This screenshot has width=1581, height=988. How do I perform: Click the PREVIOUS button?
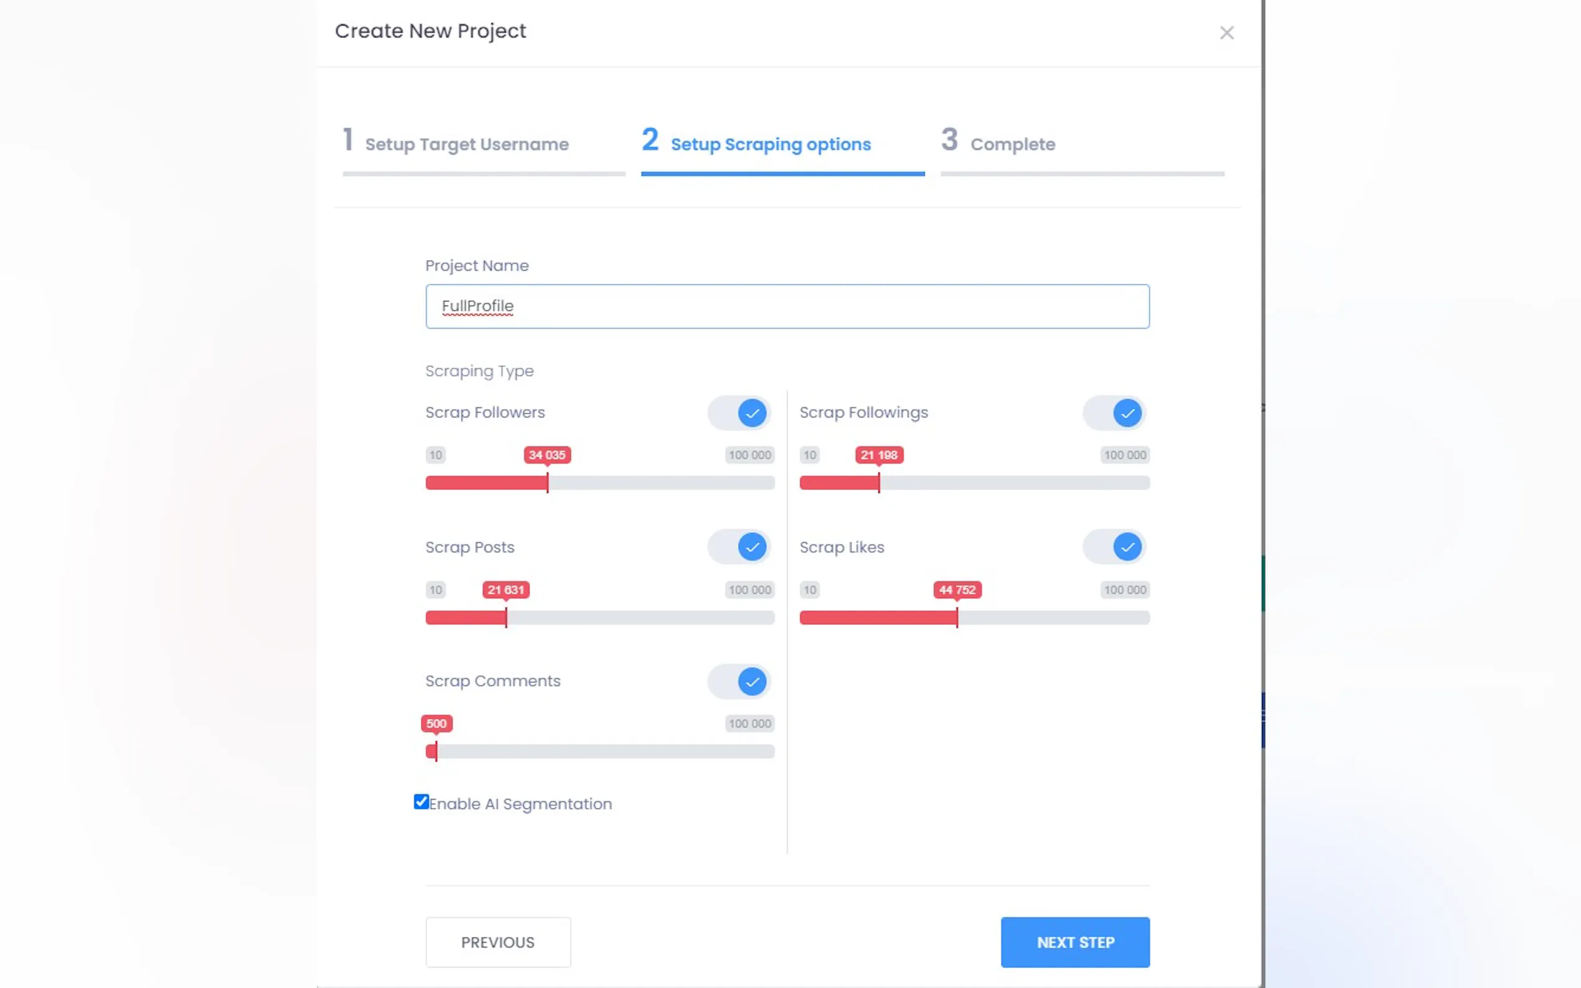click(x=497, y=941)
